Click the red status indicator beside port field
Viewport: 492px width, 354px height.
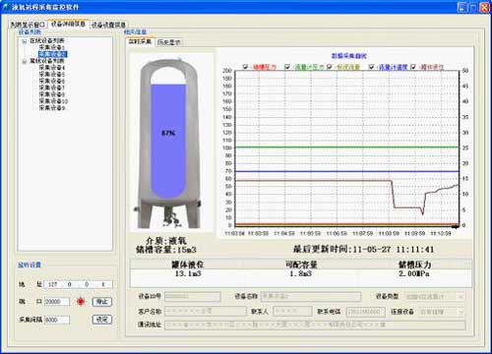pyautogui.click(x=81, y=302)
